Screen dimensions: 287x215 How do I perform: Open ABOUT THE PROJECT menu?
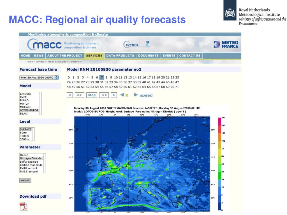click(65, 56)
